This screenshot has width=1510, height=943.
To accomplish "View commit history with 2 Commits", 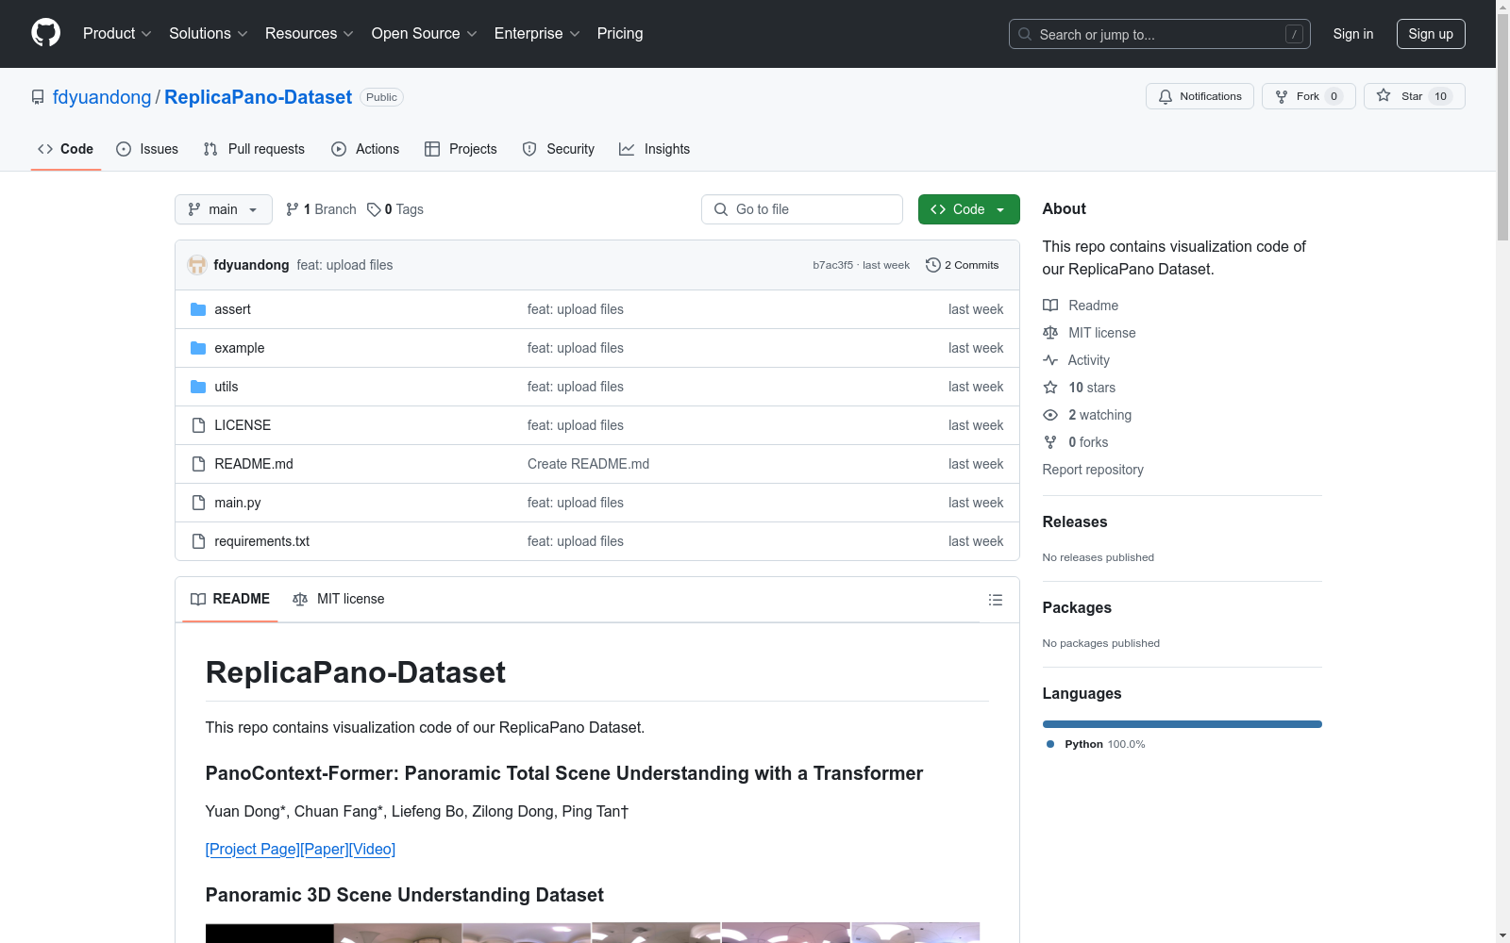I will pos(962,265).
